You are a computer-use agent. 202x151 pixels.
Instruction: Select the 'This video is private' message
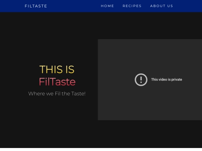[x=166, y=79]
